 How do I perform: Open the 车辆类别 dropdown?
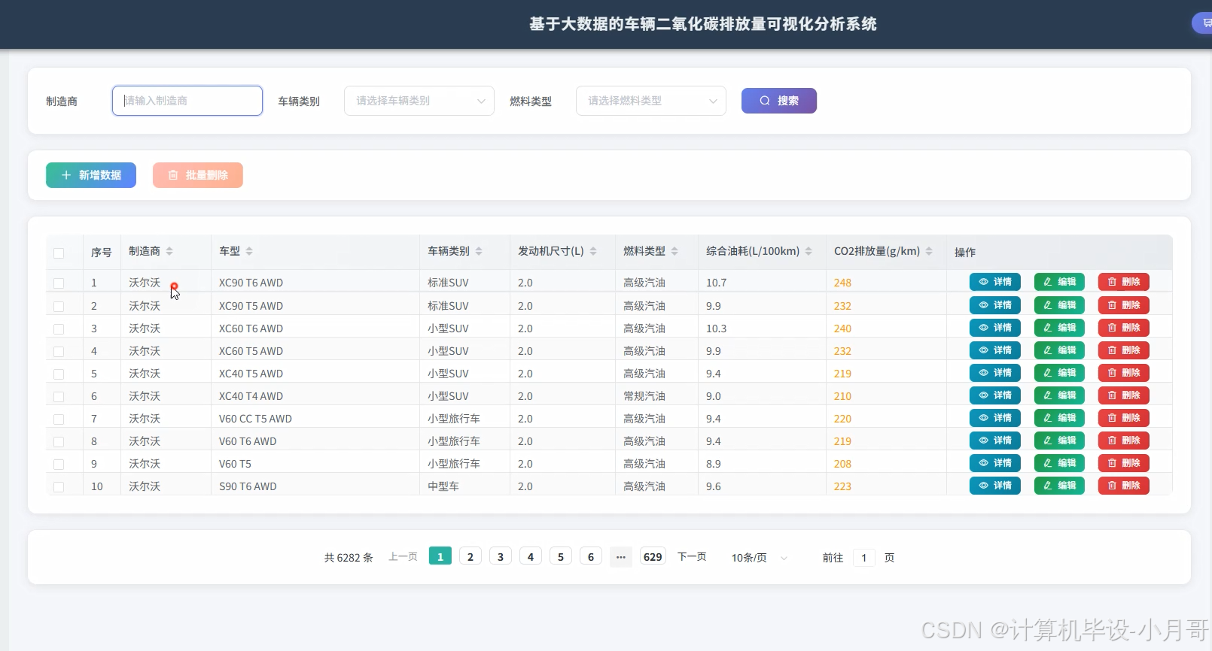pos(419,101)
